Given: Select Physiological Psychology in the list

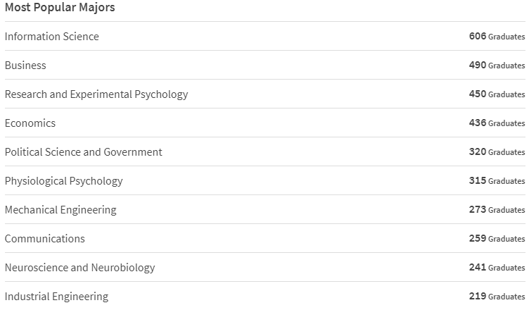Looking at the screenshot, I should (x=64, y=181).
